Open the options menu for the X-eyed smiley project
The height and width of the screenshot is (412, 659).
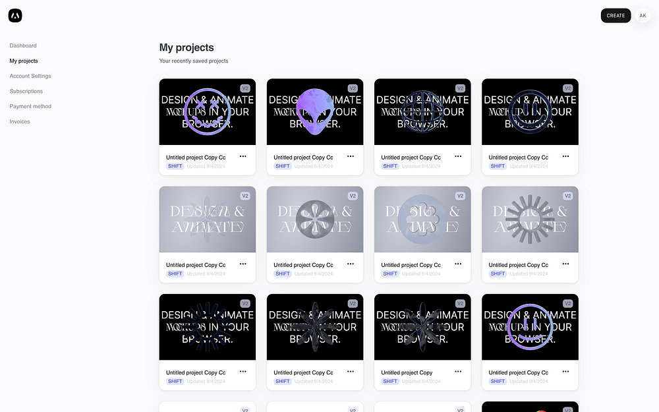[243, 156]
